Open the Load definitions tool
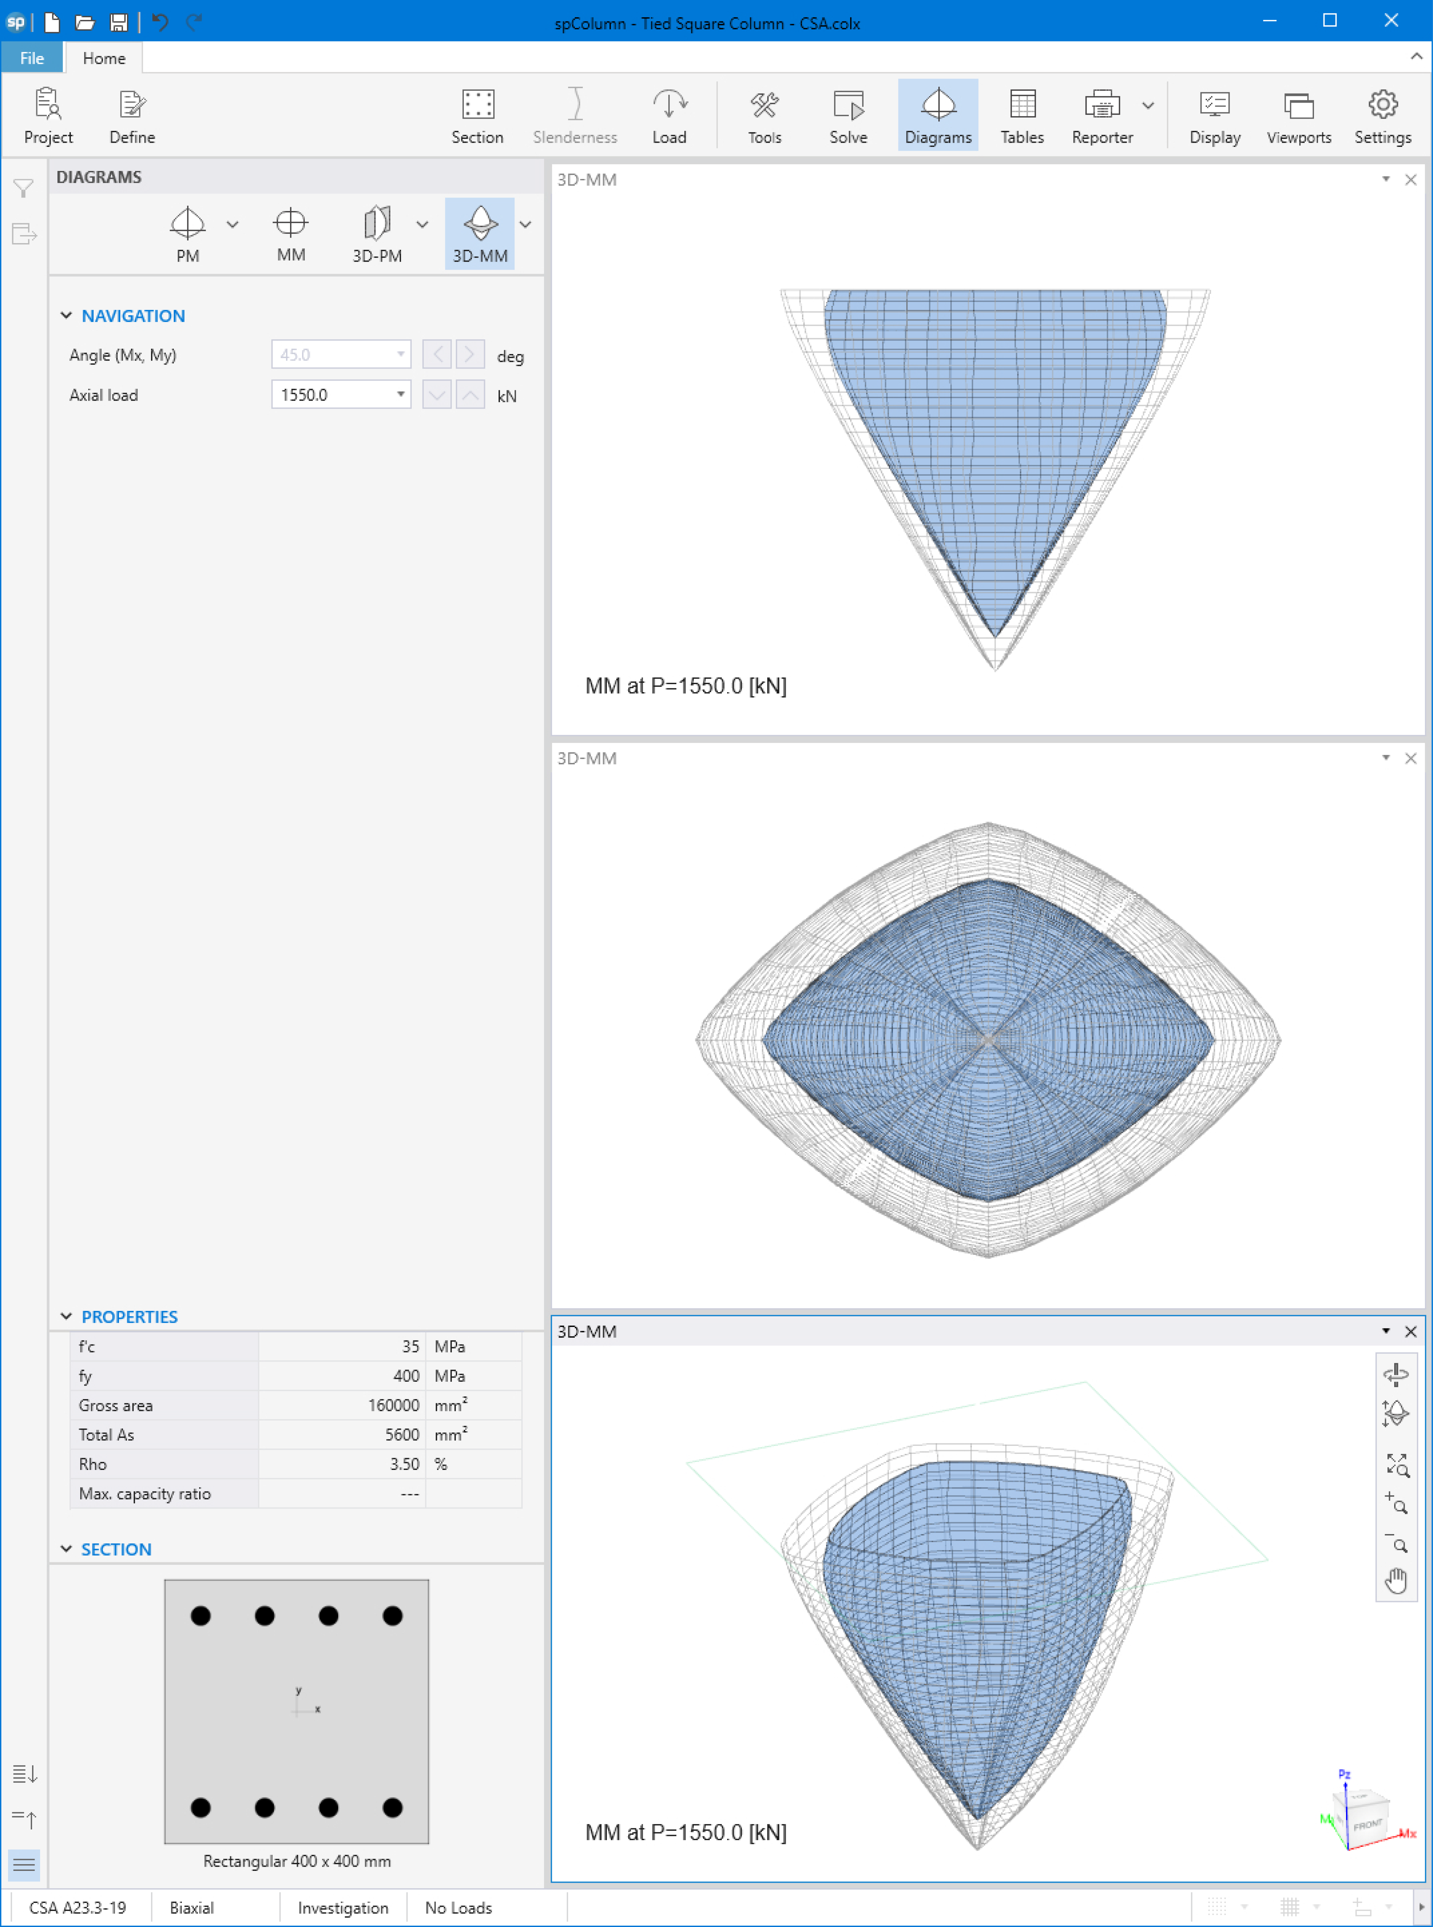 coord(669,115)
